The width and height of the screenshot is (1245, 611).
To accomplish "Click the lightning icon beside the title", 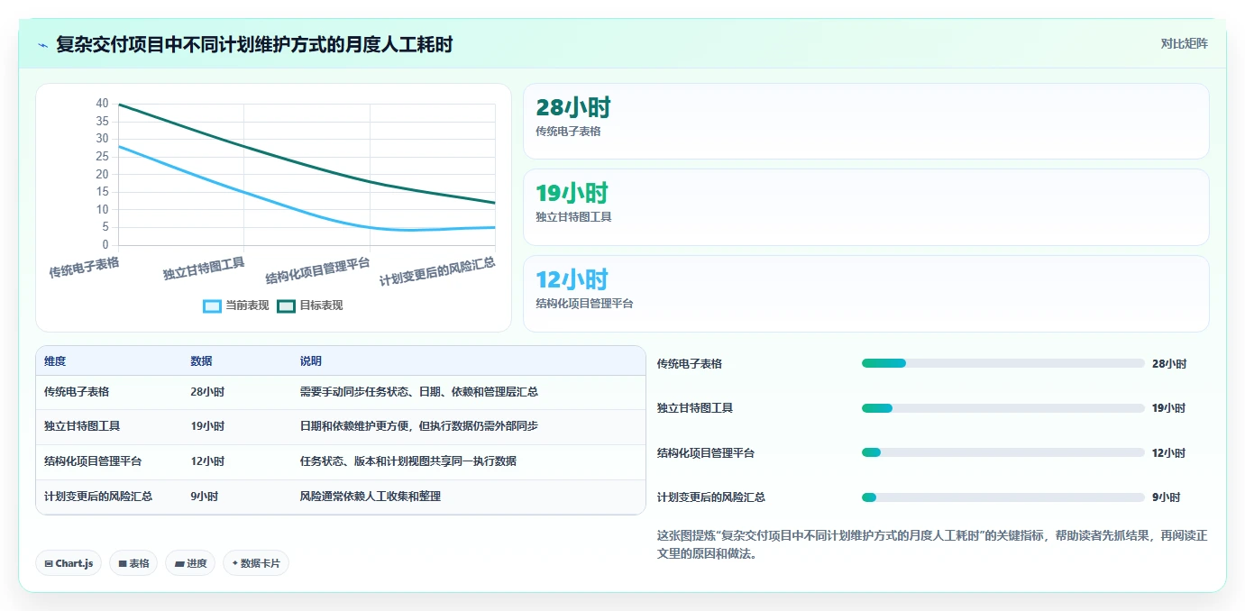I will click(x=43, y=45).
